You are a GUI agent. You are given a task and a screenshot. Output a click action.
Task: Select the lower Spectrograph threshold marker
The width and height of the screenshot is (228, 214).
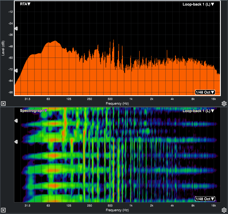16,142
